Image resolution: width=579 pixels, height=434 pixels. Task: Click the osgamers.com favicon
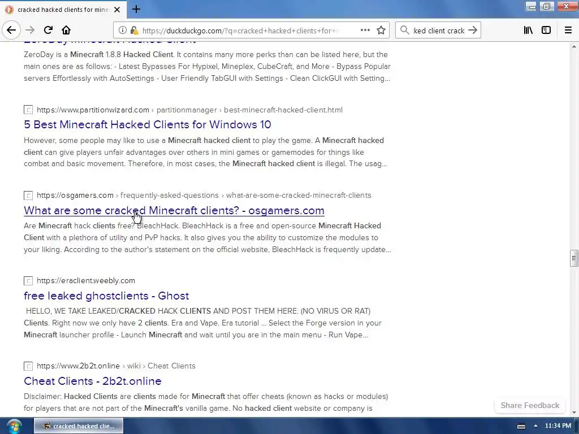click(x=28, y=195)
